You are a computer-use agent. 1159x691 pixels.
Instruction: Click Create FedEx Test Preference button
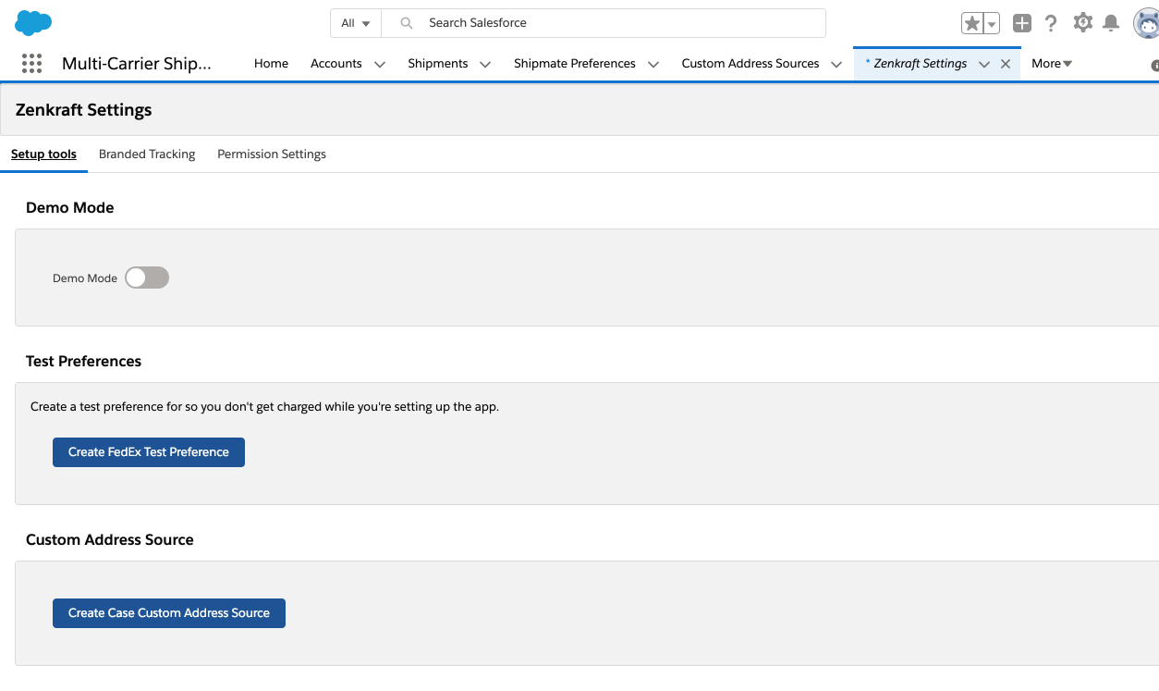(149, 452)
